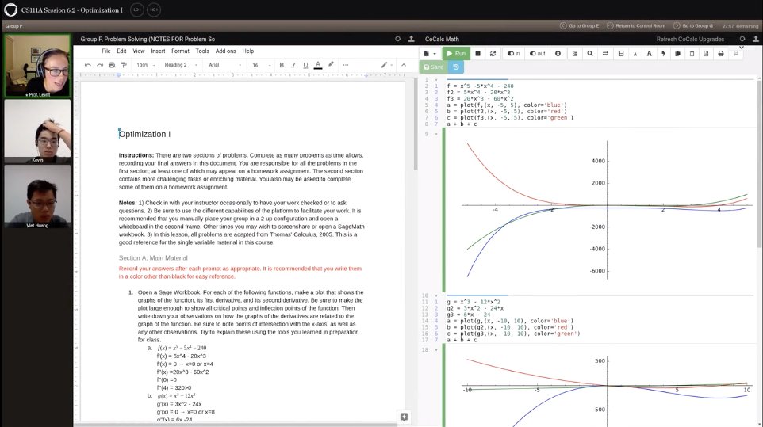The height and width of the screenshot is (427, 763).
Task: Click the chat bubble icon in the CoCalc toolbar
Action: [x=736, y=53]
